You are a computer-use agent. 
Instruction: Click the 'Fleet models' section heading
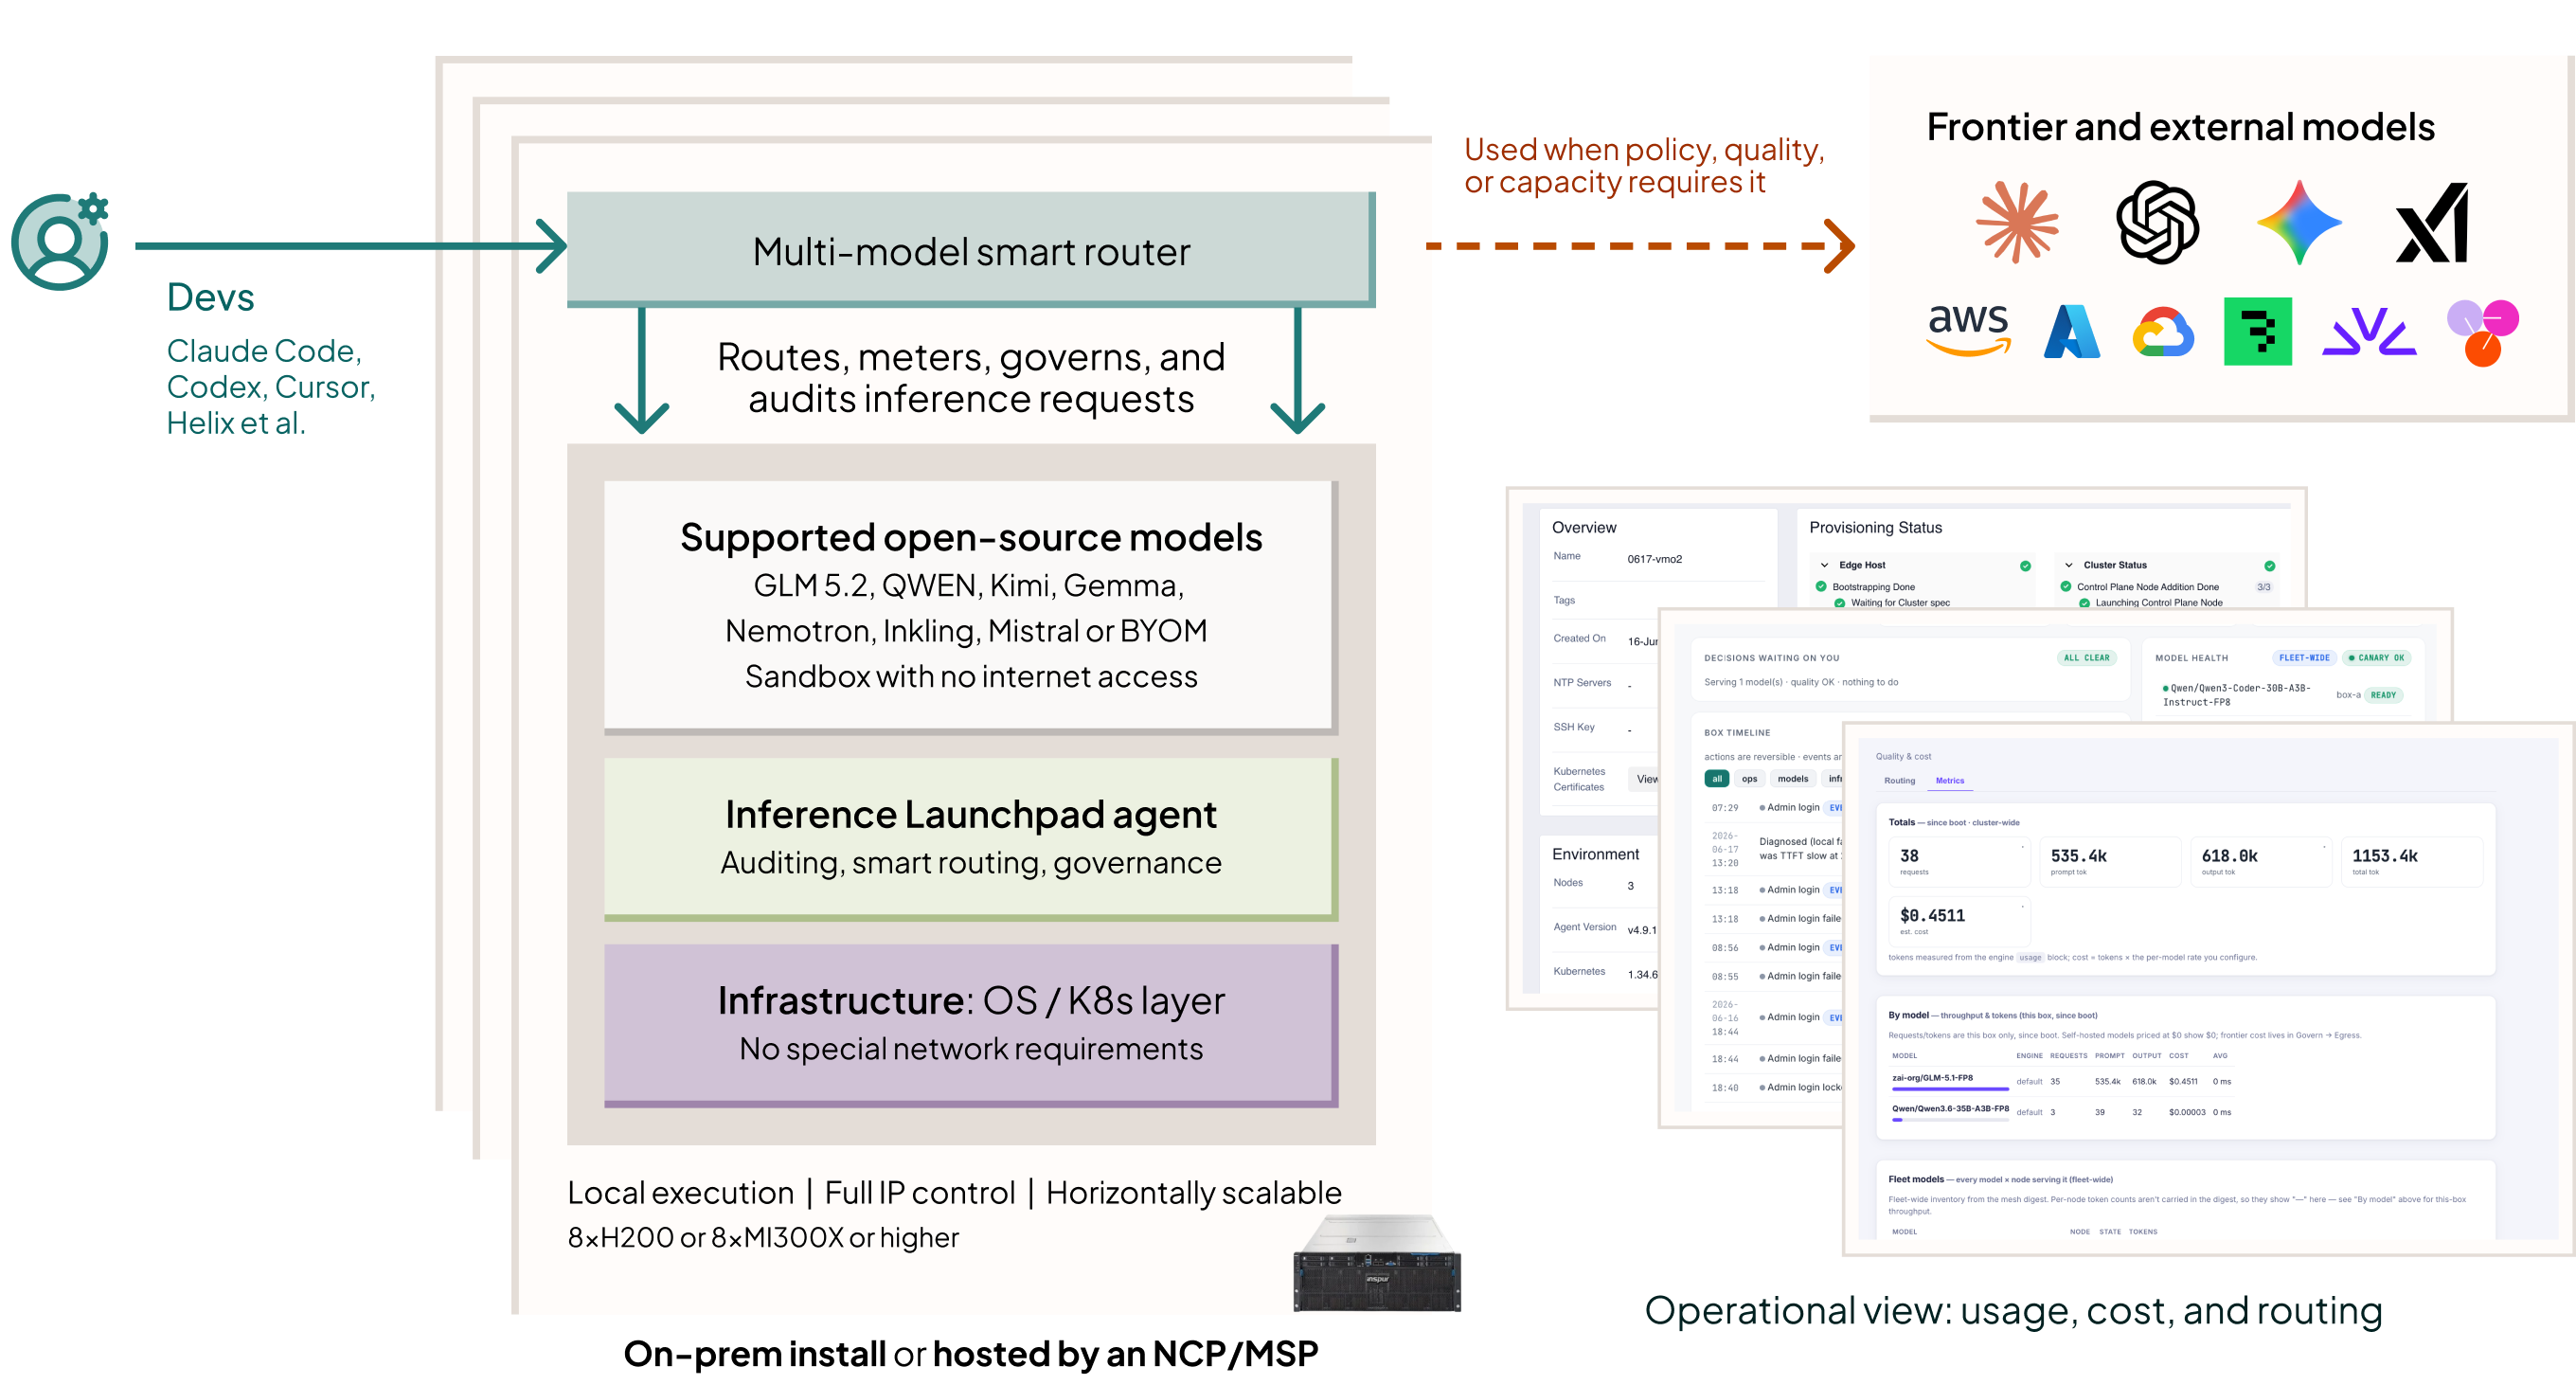pos(1915,1180)
